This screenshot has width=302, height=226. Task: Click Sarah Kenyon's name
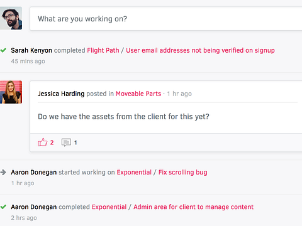coord(31,50)
